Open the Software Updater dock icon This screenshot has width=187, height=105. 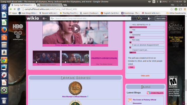click(4, 90)
